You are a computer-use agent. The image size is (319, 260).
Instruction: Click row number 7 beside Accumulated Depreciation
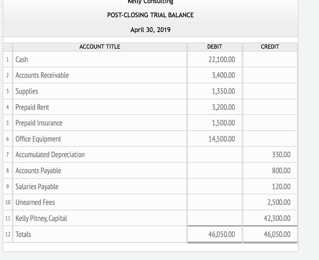[x=8, y=155]
